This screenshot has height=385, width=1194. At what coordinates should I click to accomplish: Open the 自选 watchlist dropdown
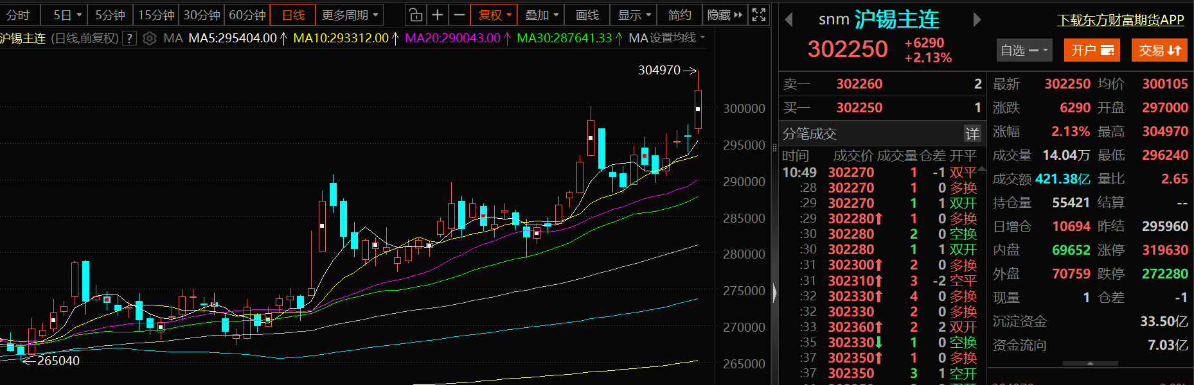pyautogui.click(x=1024, y=50)
